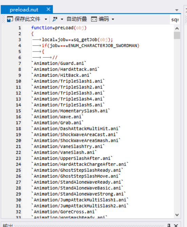Close the output panel
Screen dimensions: 187x227
click(x=176, y=225)
